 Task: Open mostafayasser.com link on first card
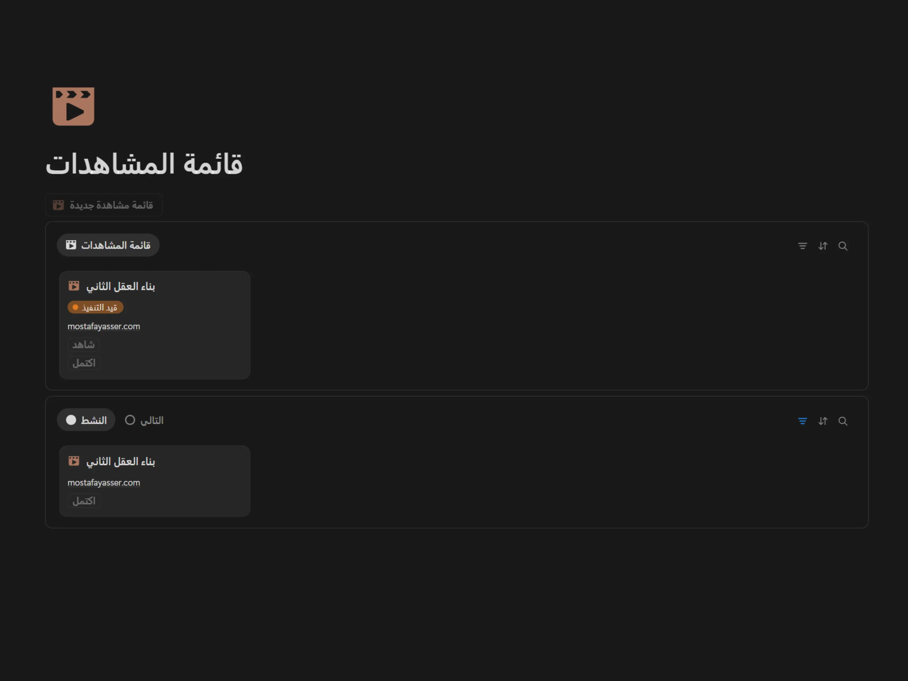point(104,326)
